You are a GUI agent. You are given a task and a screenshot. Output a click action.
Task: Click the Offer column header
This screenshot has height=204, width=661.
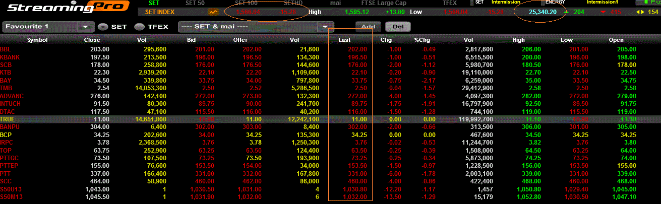241,40
